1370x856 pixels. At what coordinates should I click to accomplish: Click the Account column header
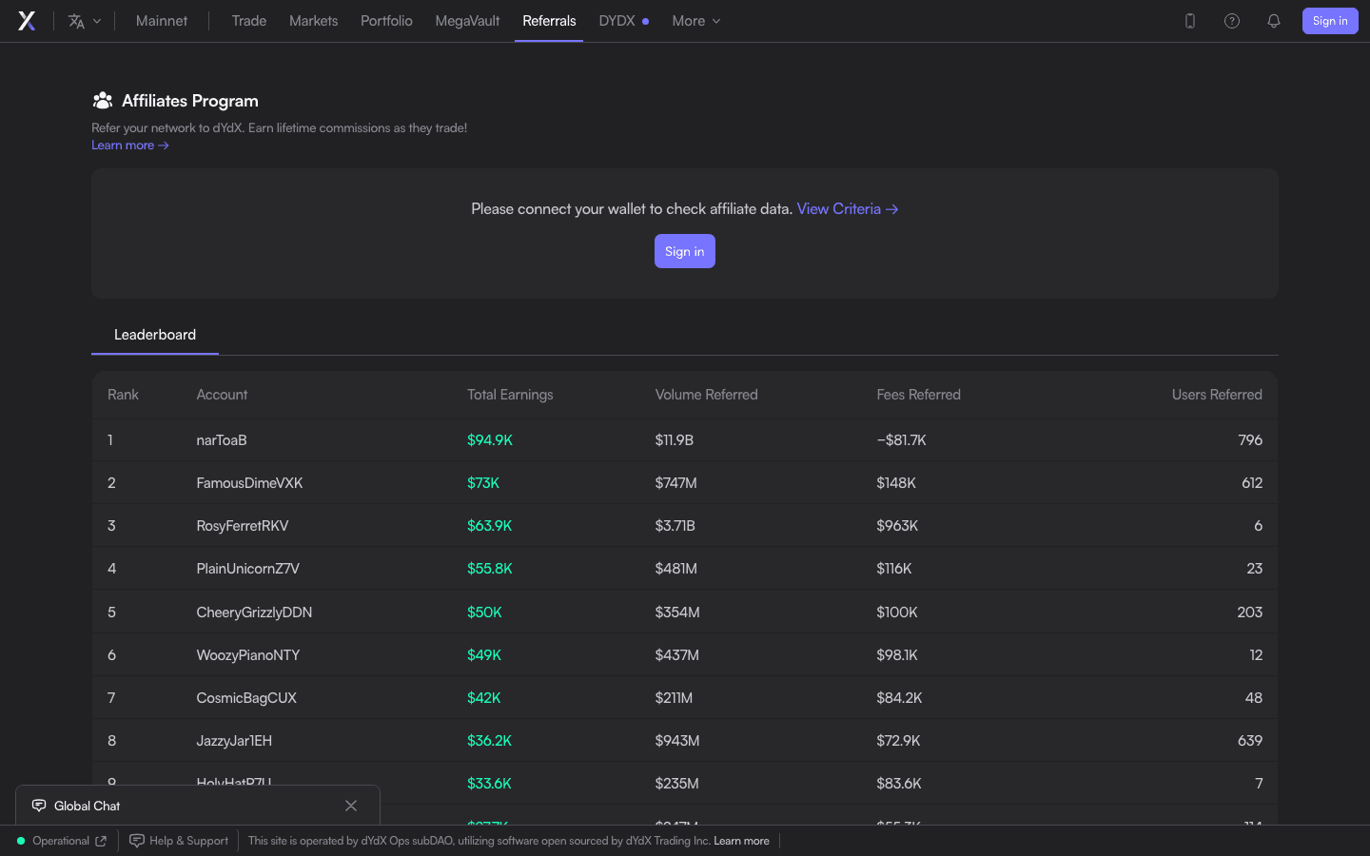click(222, 395)
